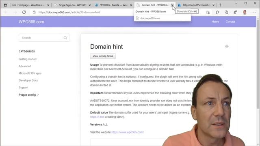Switch to the wpo365connect Azure tab
Image resolution: width=260 pixels, height=146 pixels.
tap(196, 5)
